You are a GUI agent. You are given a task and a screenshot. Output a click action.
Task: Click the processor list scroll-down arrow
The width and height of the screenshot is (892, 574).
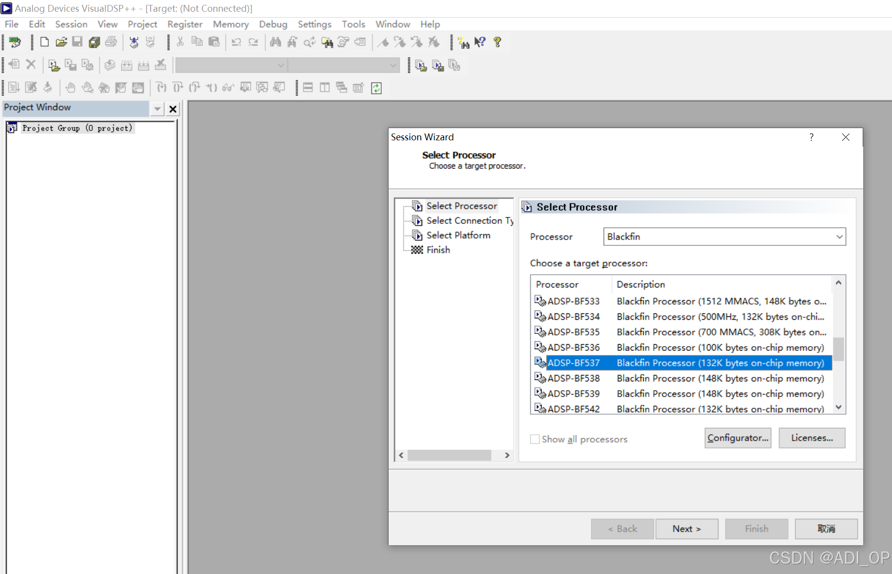pos(839,407)
